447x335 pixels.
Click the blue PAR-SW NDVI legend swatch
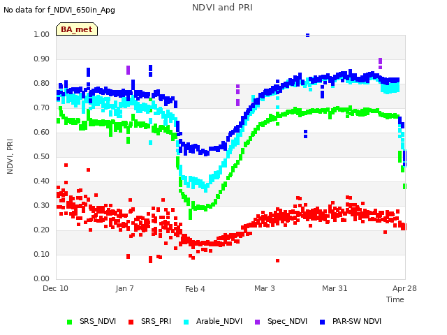pos(323,322)
